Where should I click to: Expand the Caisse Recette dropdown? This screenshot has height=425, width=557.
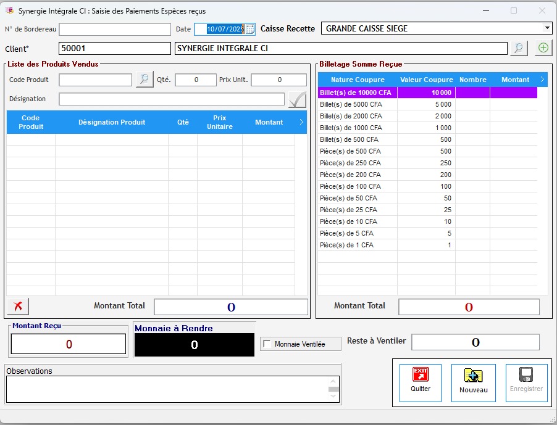point(547,28)
